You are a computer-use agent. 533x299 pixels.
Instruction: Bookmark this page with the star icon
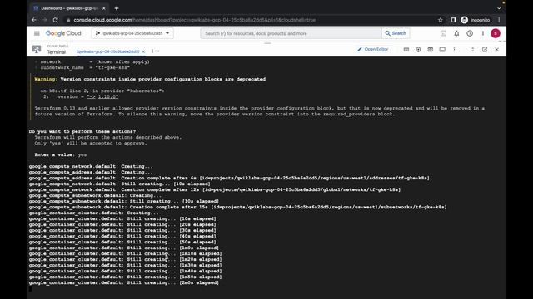click(441, 20)
